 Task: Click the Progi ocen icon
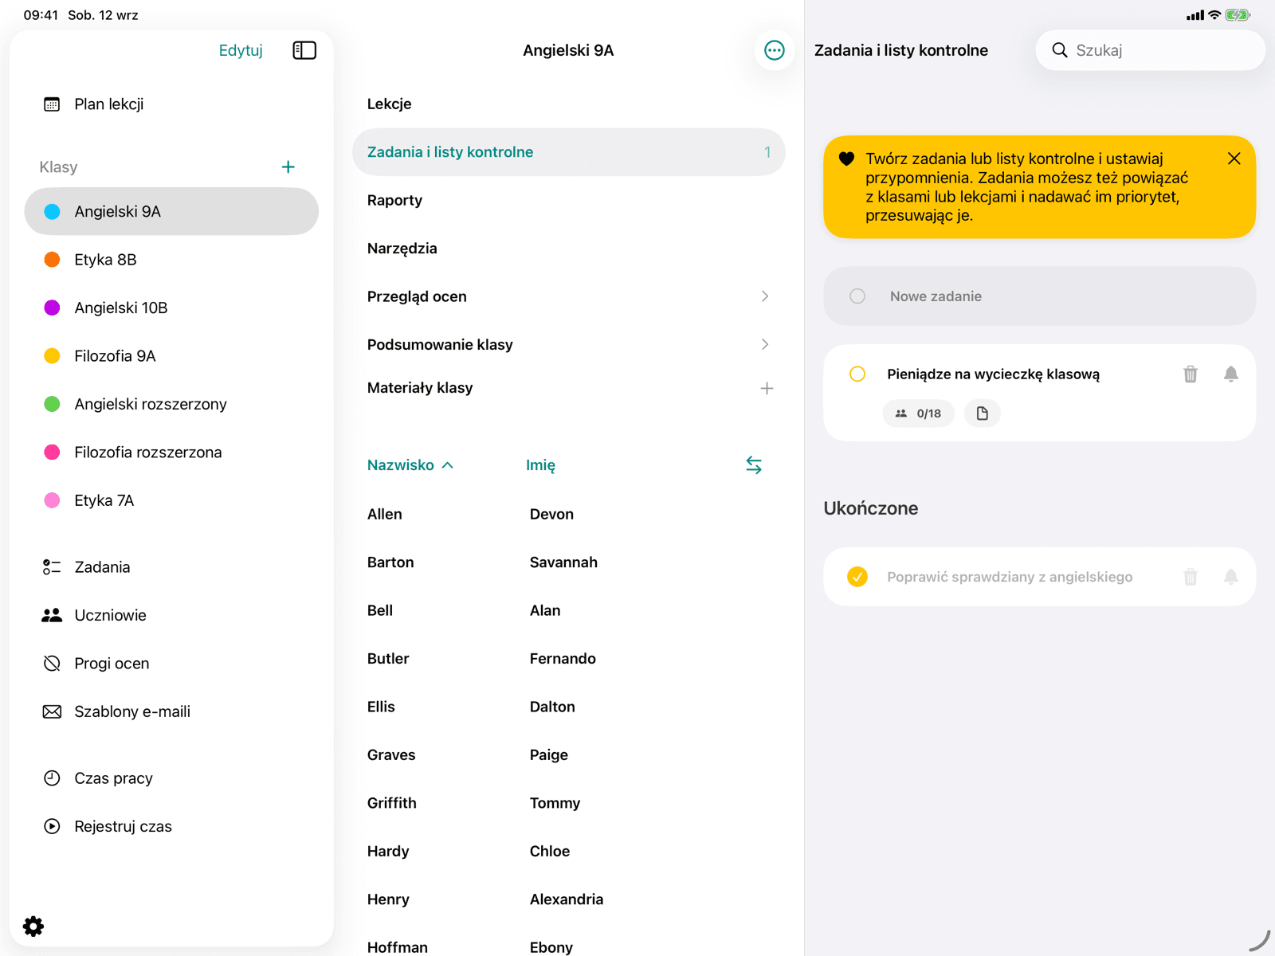click(52, 664)
